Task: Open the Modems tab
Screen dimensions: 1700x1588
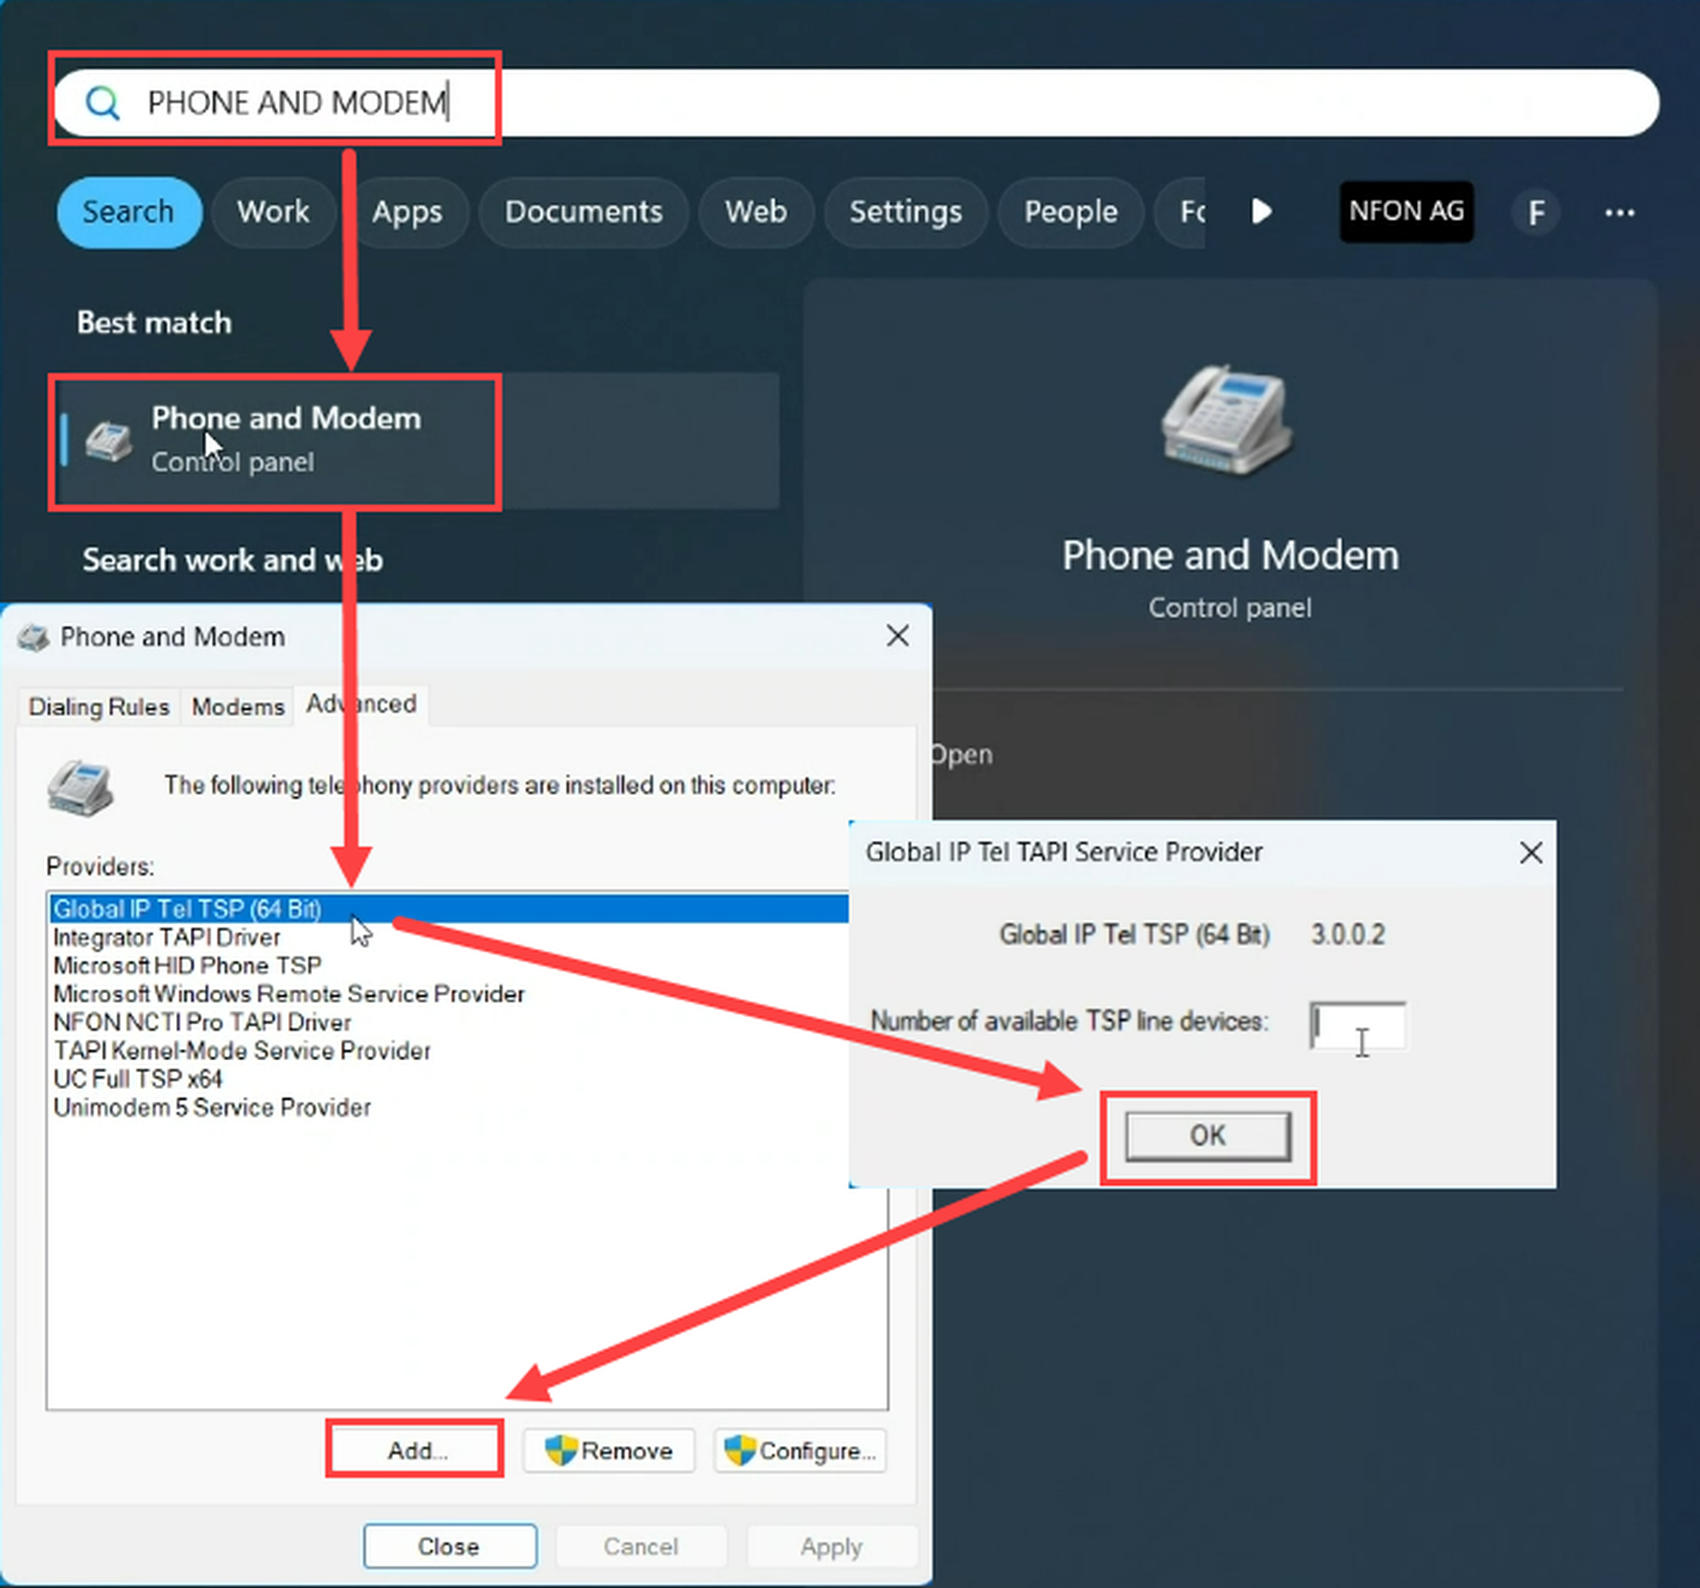Action: [x=238, y=707]
